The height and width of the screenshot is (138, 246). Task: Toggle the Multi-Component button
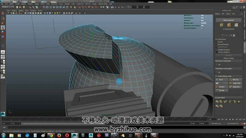click(x=229, y=20)
